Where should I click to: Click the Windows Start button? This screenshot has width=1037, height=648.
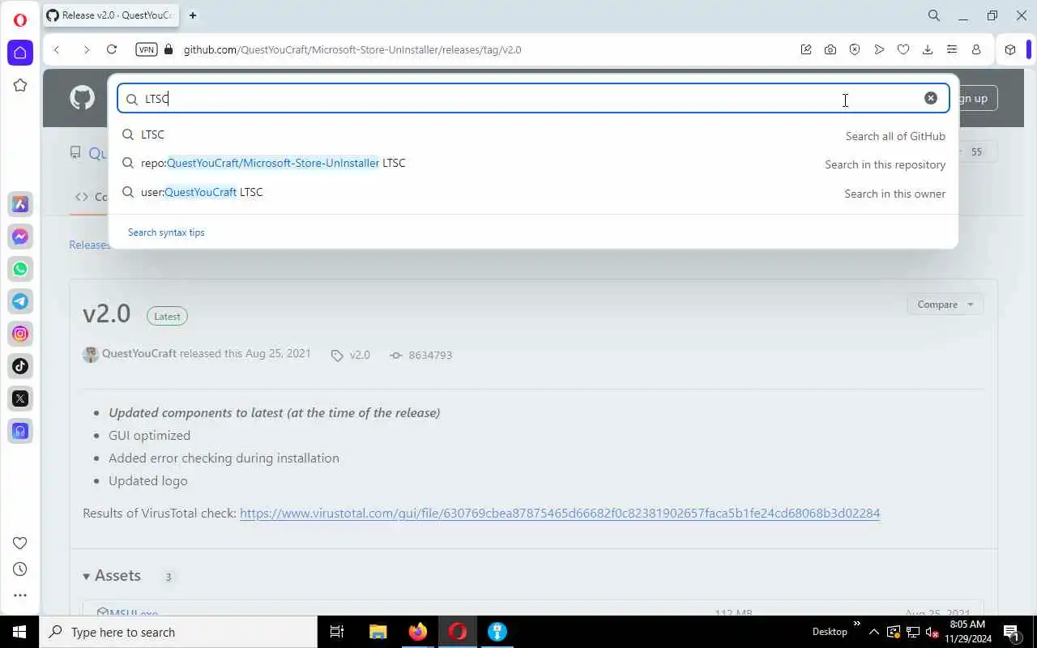[x=19, y=632]
